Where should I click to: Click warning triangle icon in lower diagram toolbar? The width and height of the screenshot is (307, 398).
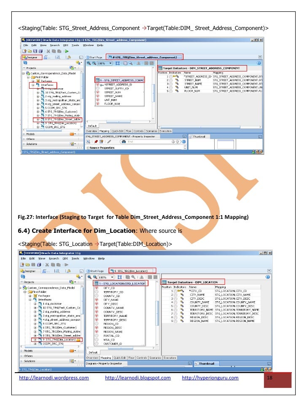[x=142, y=277]
